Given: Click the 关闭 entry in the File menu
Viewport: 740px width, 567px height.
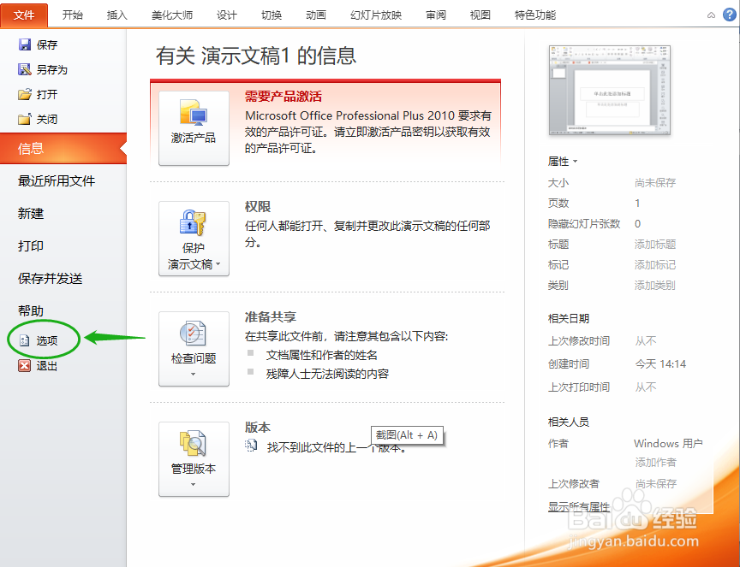Looking at the screenshot, I should (47, 119).
